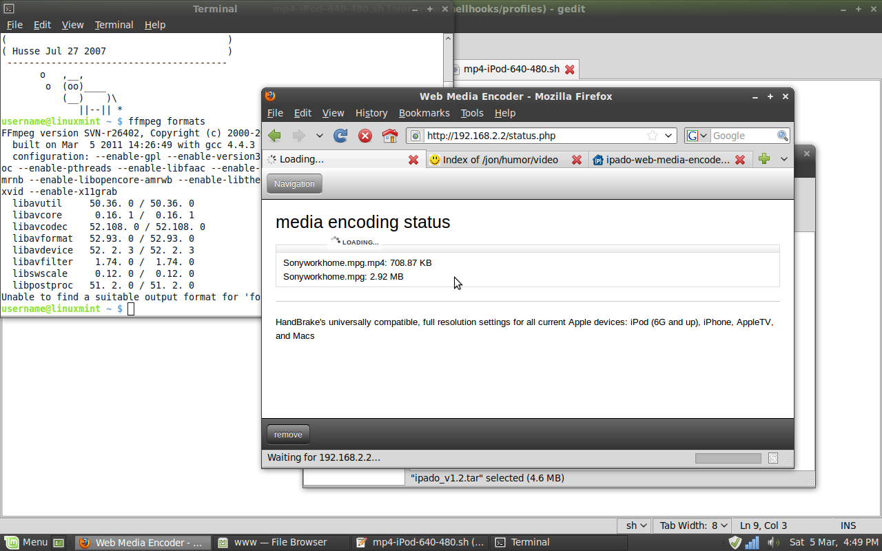Expand the gedit Tab Width dropdown
The image size is (882, 551).
[690, 526]
